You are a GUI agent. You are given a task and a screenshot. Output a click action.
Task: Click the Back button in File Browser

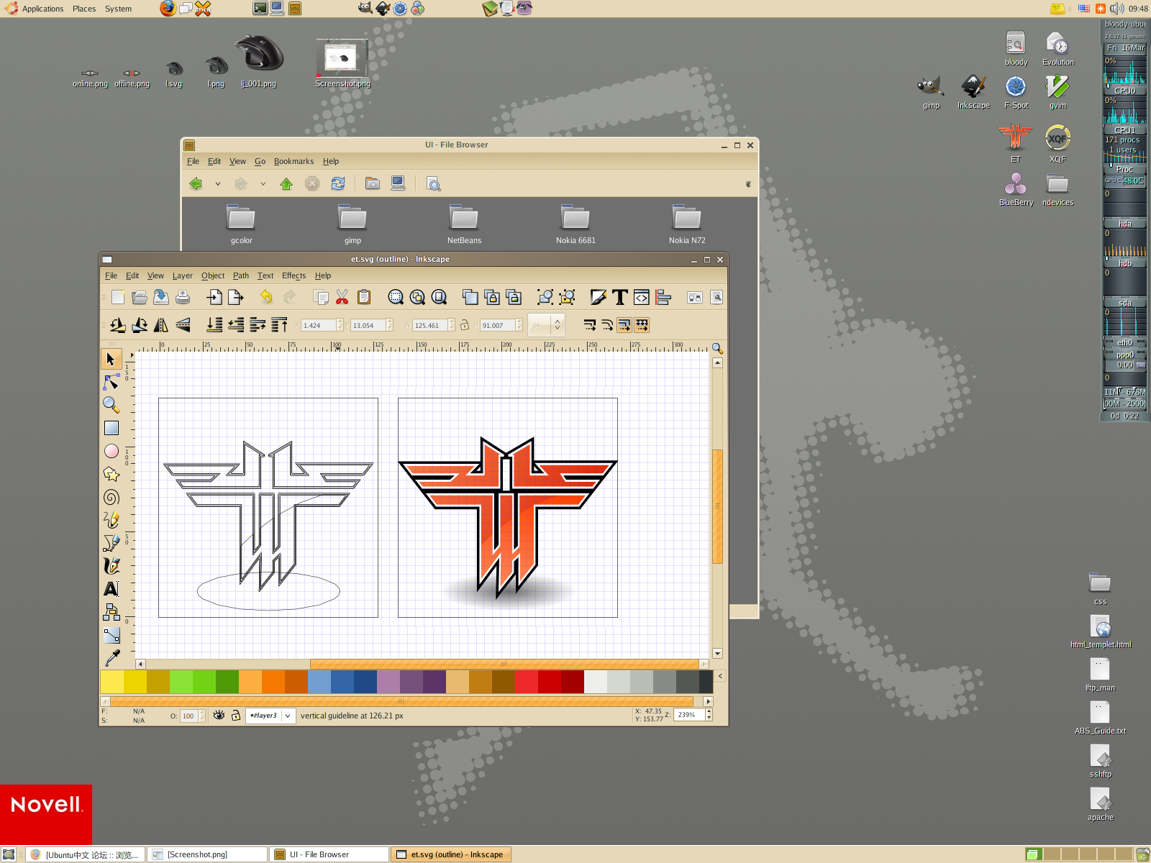tap(195, 183)
